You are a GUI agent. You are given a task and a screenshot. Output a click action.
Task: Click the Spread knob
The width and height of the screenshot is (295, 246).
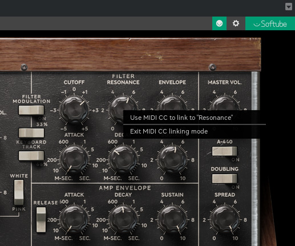(225, 220)
